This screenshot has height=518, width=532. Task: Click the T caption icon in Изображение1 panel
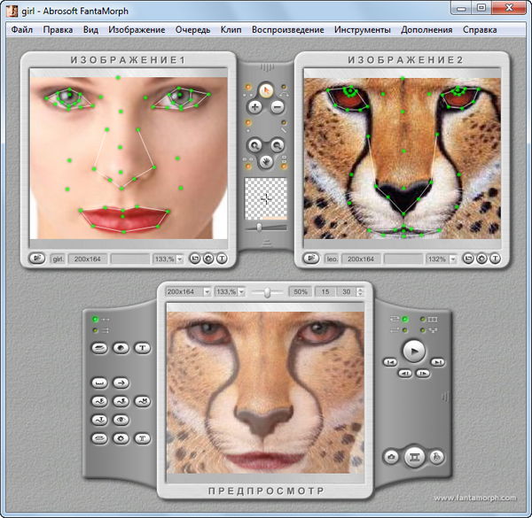pyautogui.click(x=222, y=259)
